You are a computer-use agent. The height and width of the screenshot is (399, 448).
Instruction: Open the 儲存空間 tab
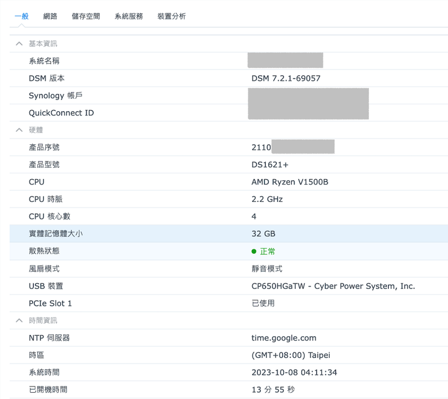(86, 16)
